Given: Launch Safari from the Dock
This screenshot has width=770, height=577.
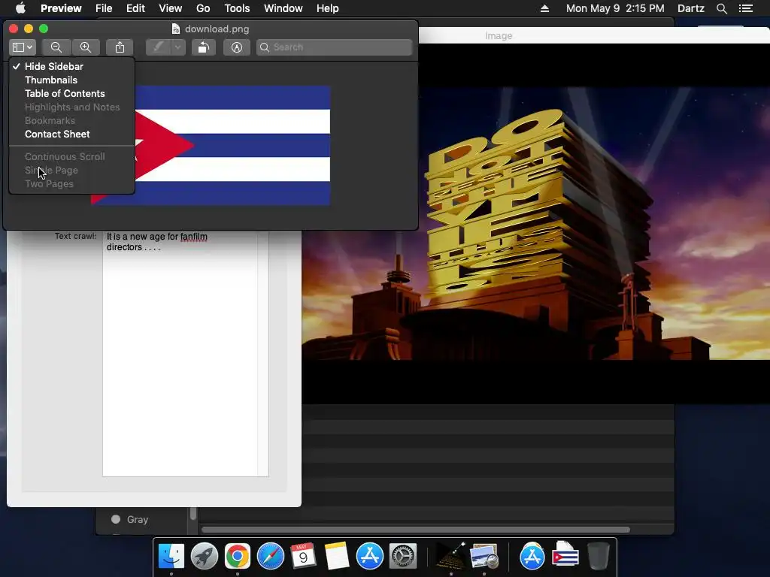Looking at the screenshot, I should [x=271, y=557].
